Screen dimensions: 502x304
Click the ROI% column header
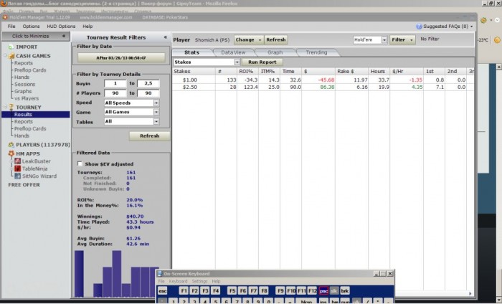tap(247, 72)
